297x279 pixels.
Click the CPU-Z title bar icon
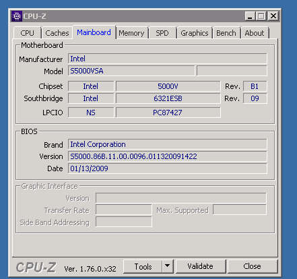17,16
